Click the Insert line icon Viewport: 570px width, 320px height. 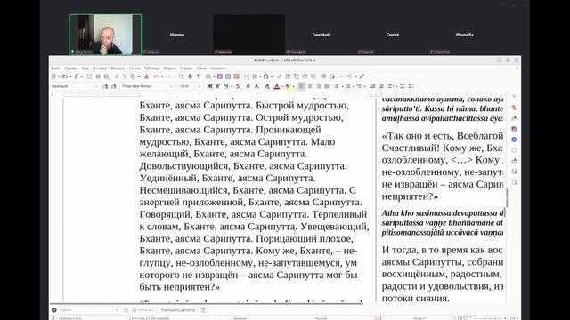(x=342, y=76)
